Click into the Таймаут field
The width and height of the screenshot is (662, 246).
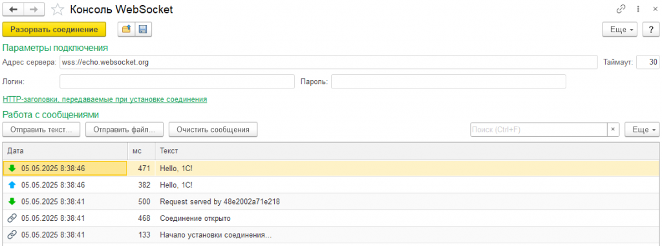tap(648, 62)
